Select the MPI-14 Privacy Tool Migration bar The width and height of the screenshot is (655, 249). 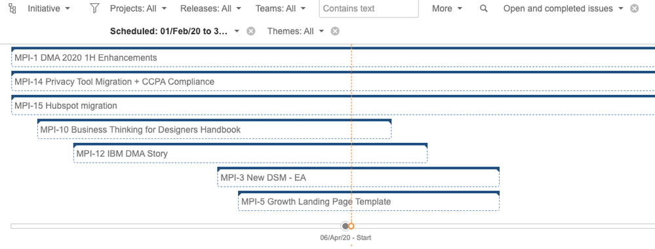coord(333,81)
